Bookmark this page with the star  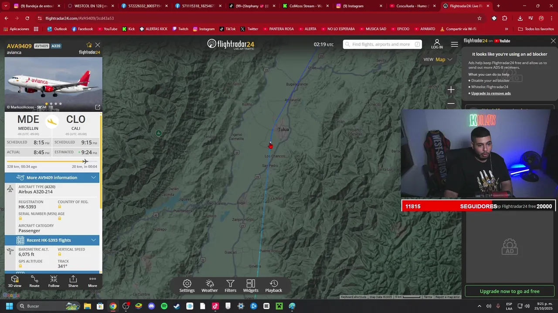click(x=480, y=18)
